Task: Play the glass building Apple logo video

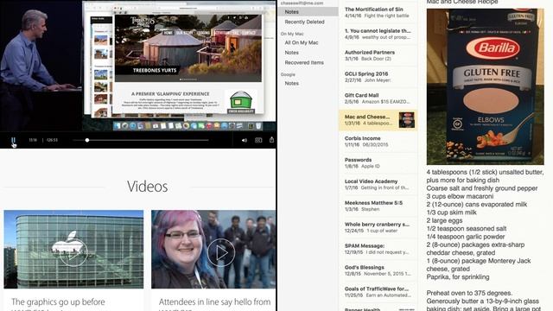Action: point(73,251)
